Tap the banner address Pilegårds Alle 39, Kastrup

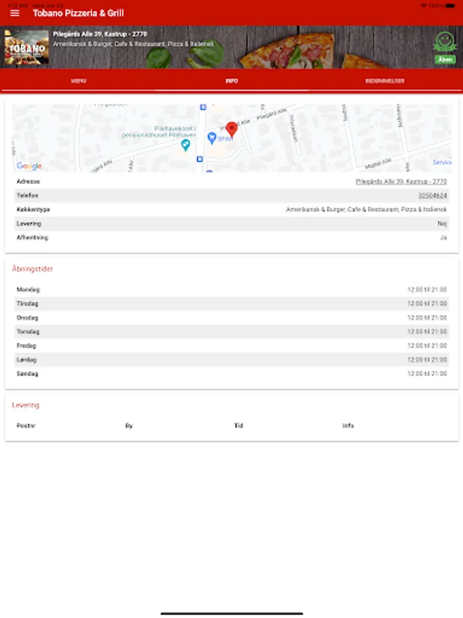click(100, 34)
